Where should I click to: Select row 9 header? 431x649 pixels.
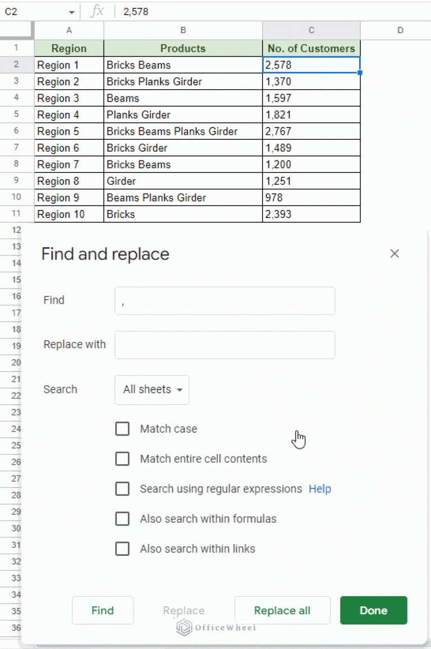pos(17,180)
